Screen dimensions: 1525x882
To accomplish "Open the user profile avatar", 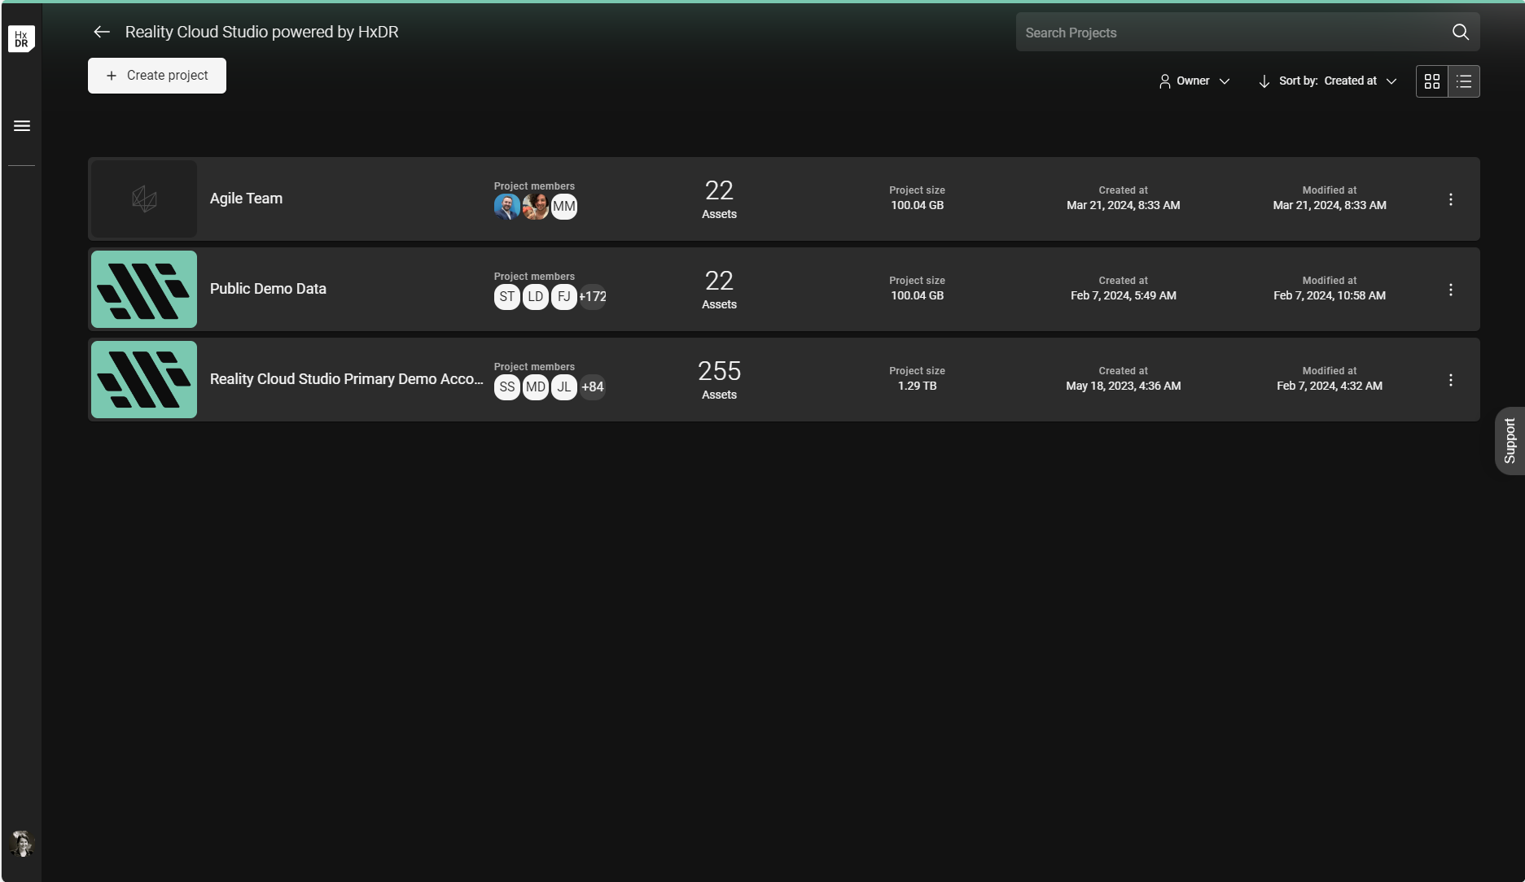I will point(22,843).
